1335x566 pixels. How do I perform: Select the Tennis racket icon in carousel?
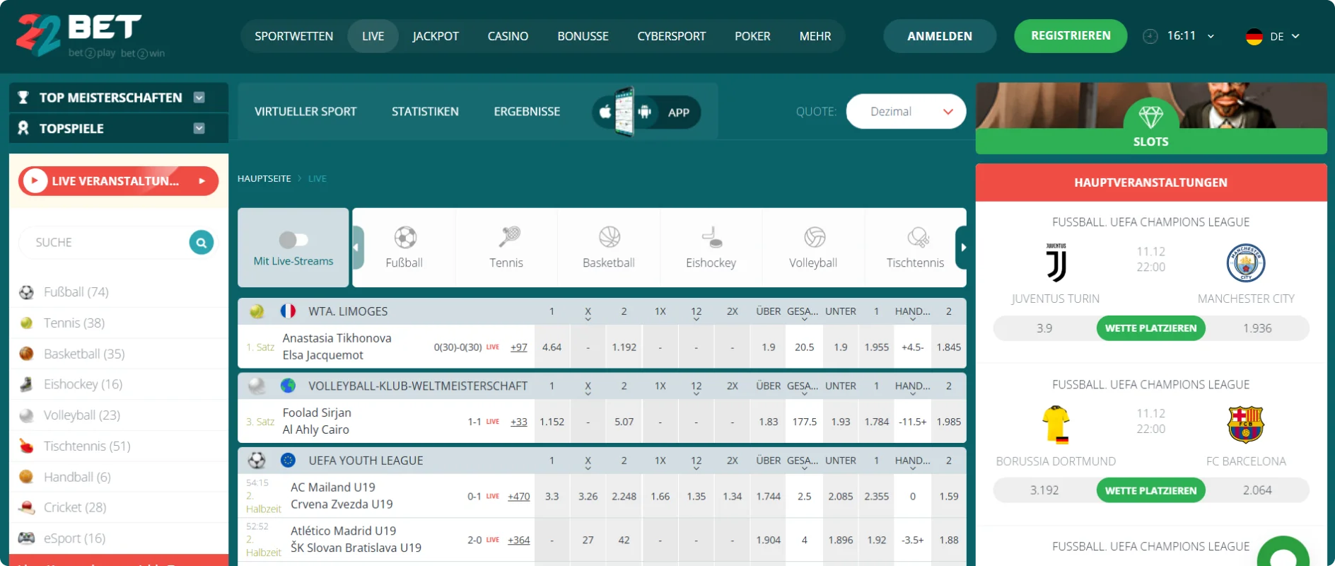pos(509,236)
